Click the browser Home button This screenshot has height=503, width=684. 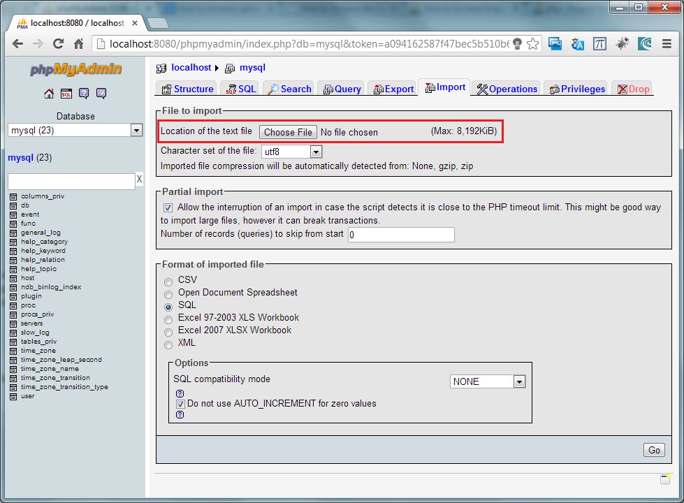[x=78, y=43]
